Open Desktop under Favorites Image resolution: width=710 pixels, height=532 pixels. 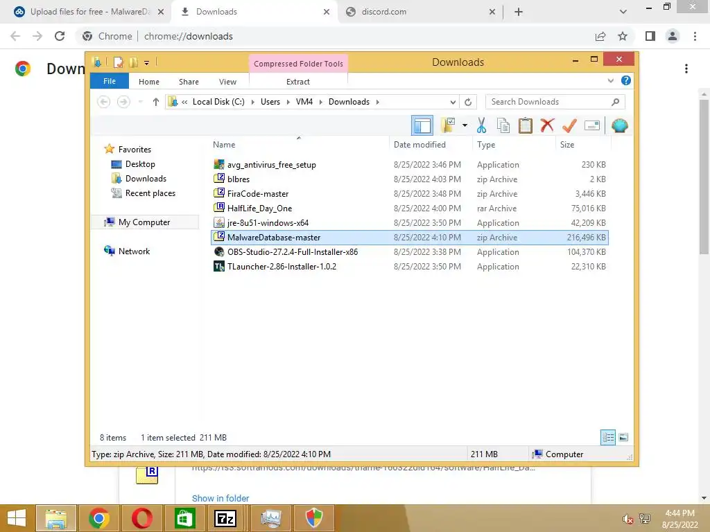[140, 164]
